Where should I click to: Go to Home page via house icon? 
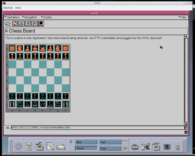click(15, 24)
